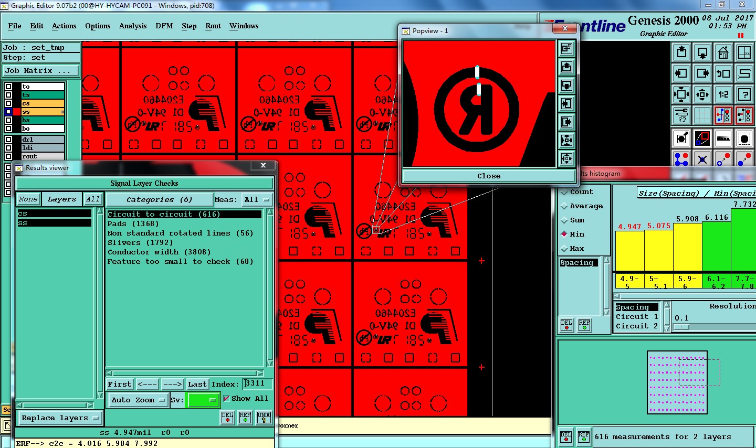The width and height of the screenshot is (756, 448).
Task: Open the Windows menu
Action: [x=244, y=26]
